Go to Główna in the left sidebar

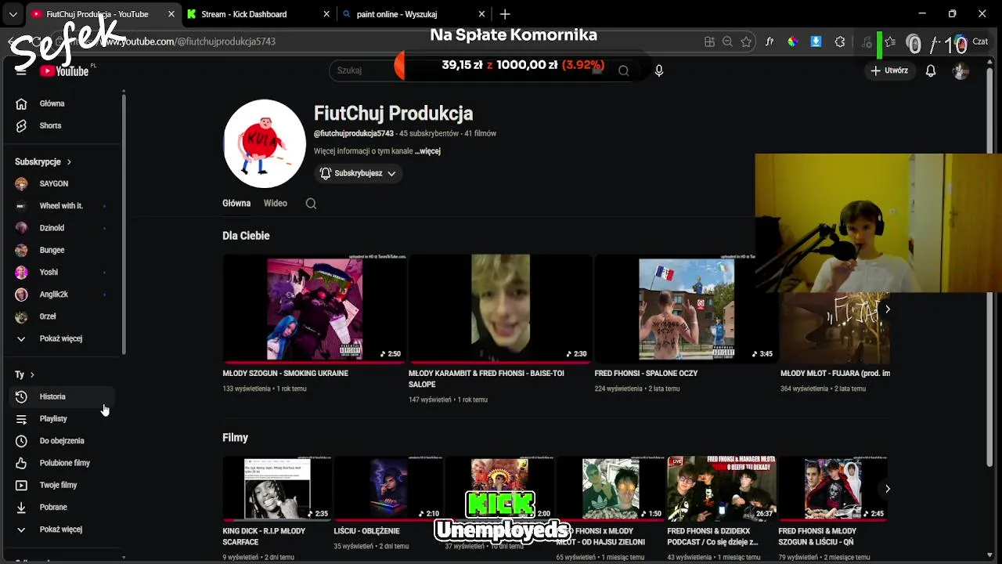pyautogui.click(x=63, y=103)
